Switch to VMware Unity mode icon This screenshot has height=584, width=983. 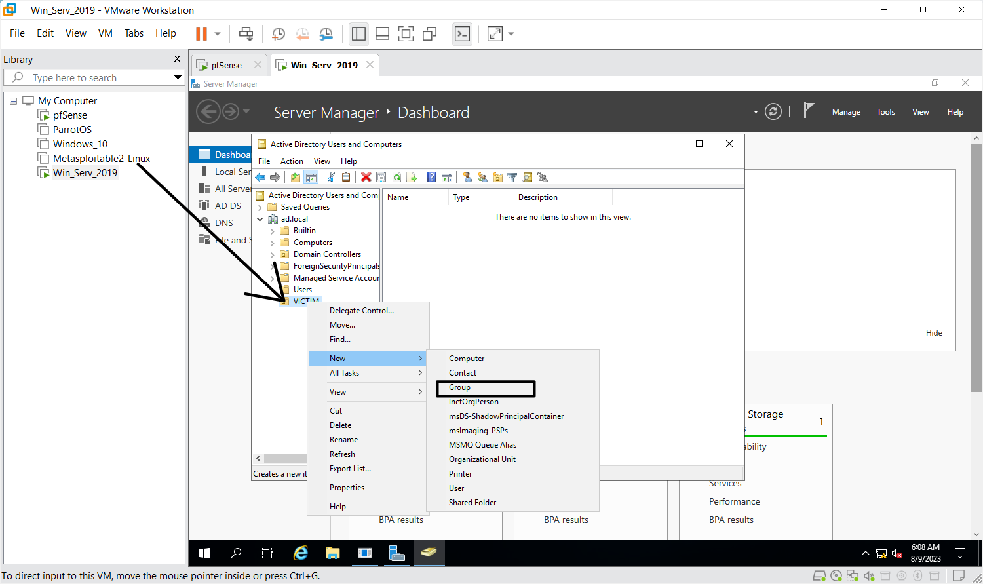click(x=430, y=34)
